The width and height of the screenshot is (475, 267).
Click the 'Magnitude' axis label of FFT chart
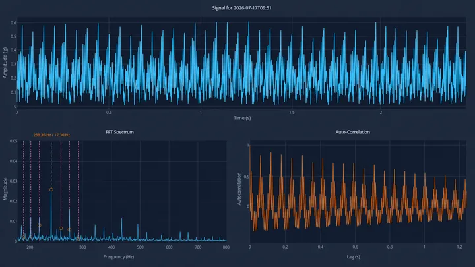click(x=5, y=189)
